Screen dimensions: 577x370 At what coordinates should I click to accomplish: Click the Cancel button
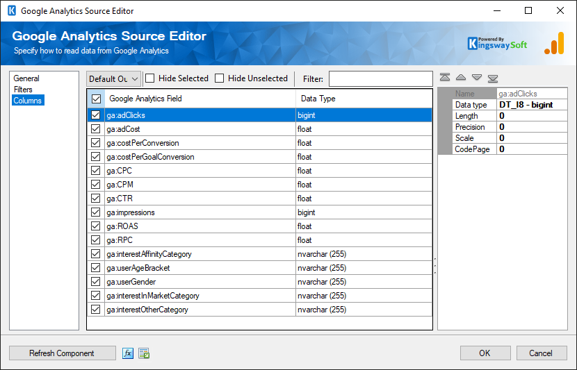[542, 353]
